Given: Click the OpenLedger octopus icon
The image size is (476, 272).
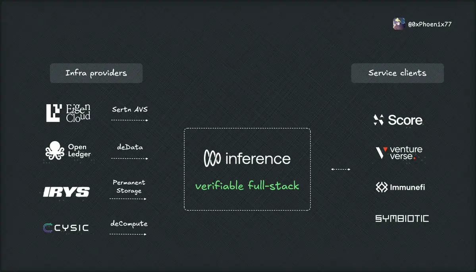Looking at the screenshot, I should click(x=55, y=150).
